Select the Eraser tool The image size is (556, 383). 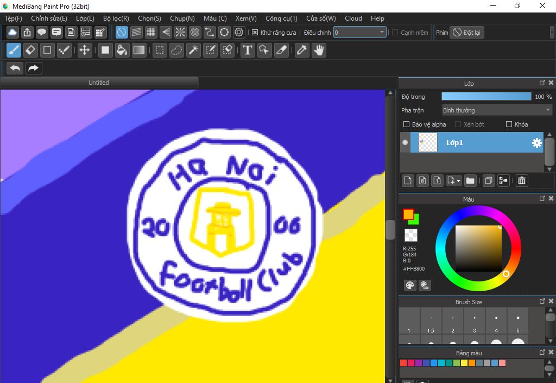point(30,50)
